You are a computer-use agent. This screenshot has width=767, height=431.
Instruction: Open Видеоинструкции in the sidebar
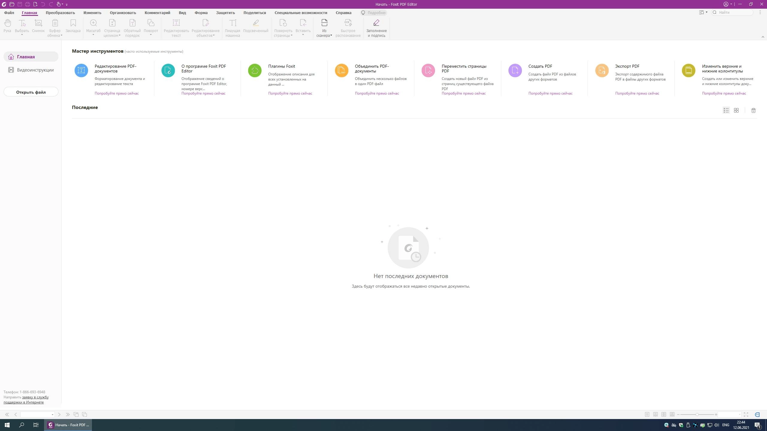31,70
